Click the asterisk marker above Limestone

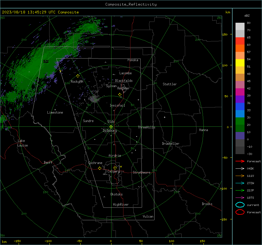pyautogui.click(x=55, y=110)
